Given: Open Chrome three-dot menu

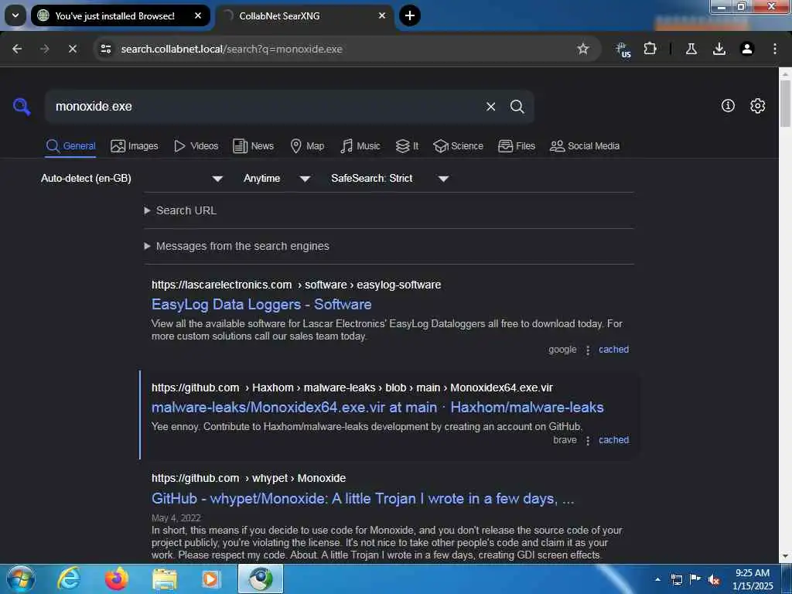Looking at the screenshot, I should 775,49.
